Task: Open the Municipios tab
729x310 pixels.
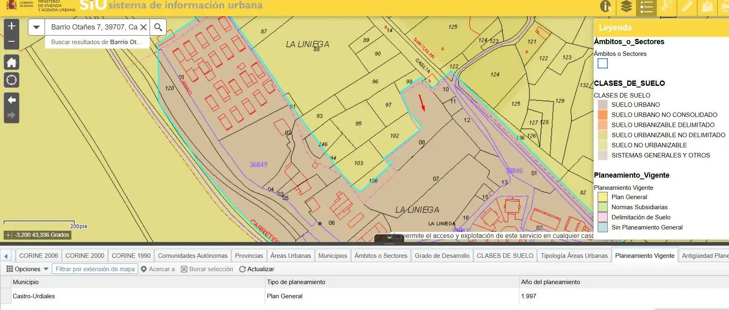Action: click(333, 256)
